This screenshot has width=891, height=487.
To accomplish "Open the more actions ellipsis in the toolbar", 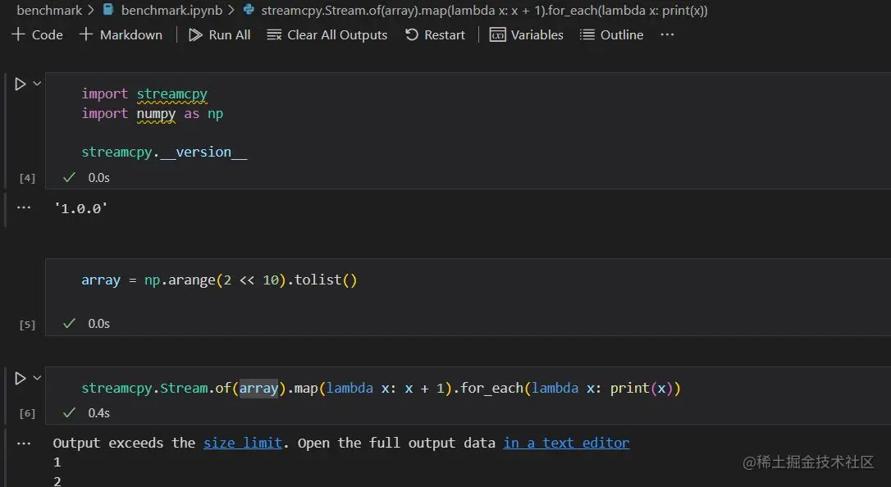I will tap(667, 34).
